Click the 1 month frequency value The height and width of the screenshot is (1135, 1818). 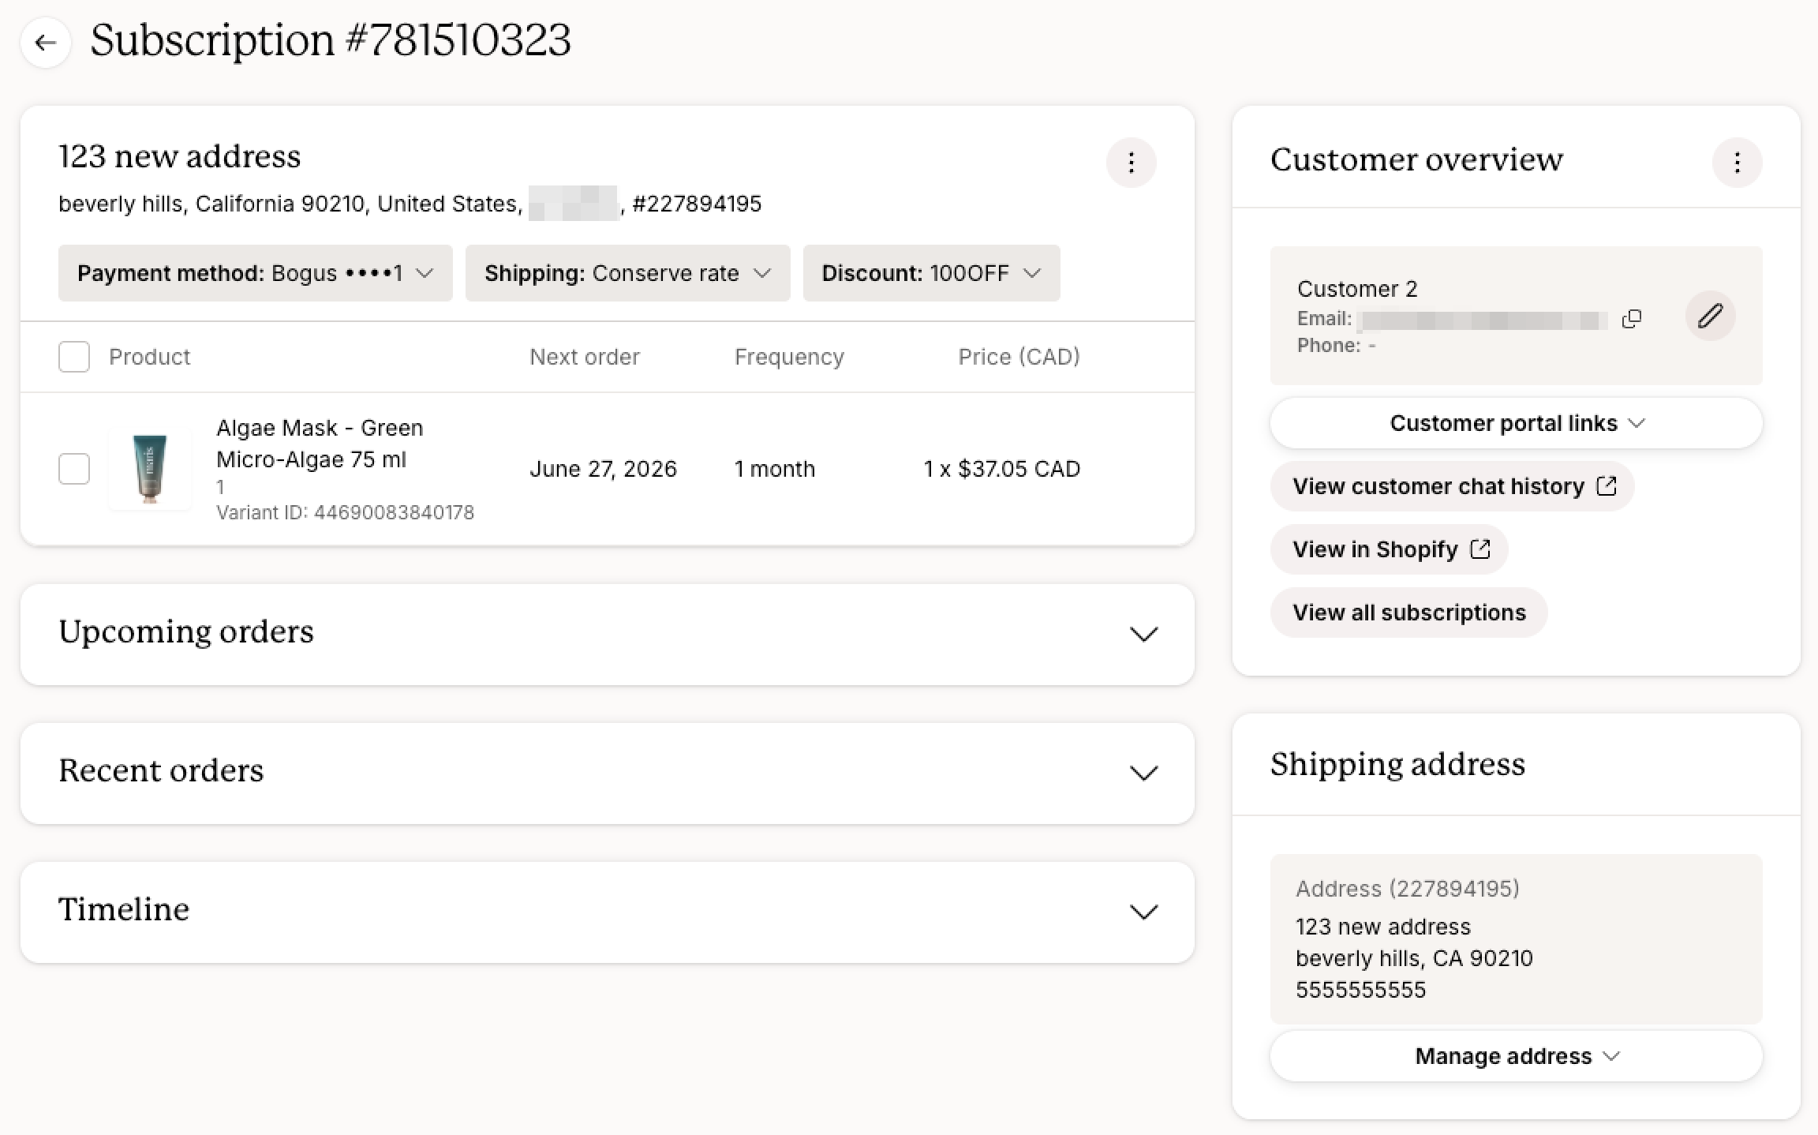[774, 469]
